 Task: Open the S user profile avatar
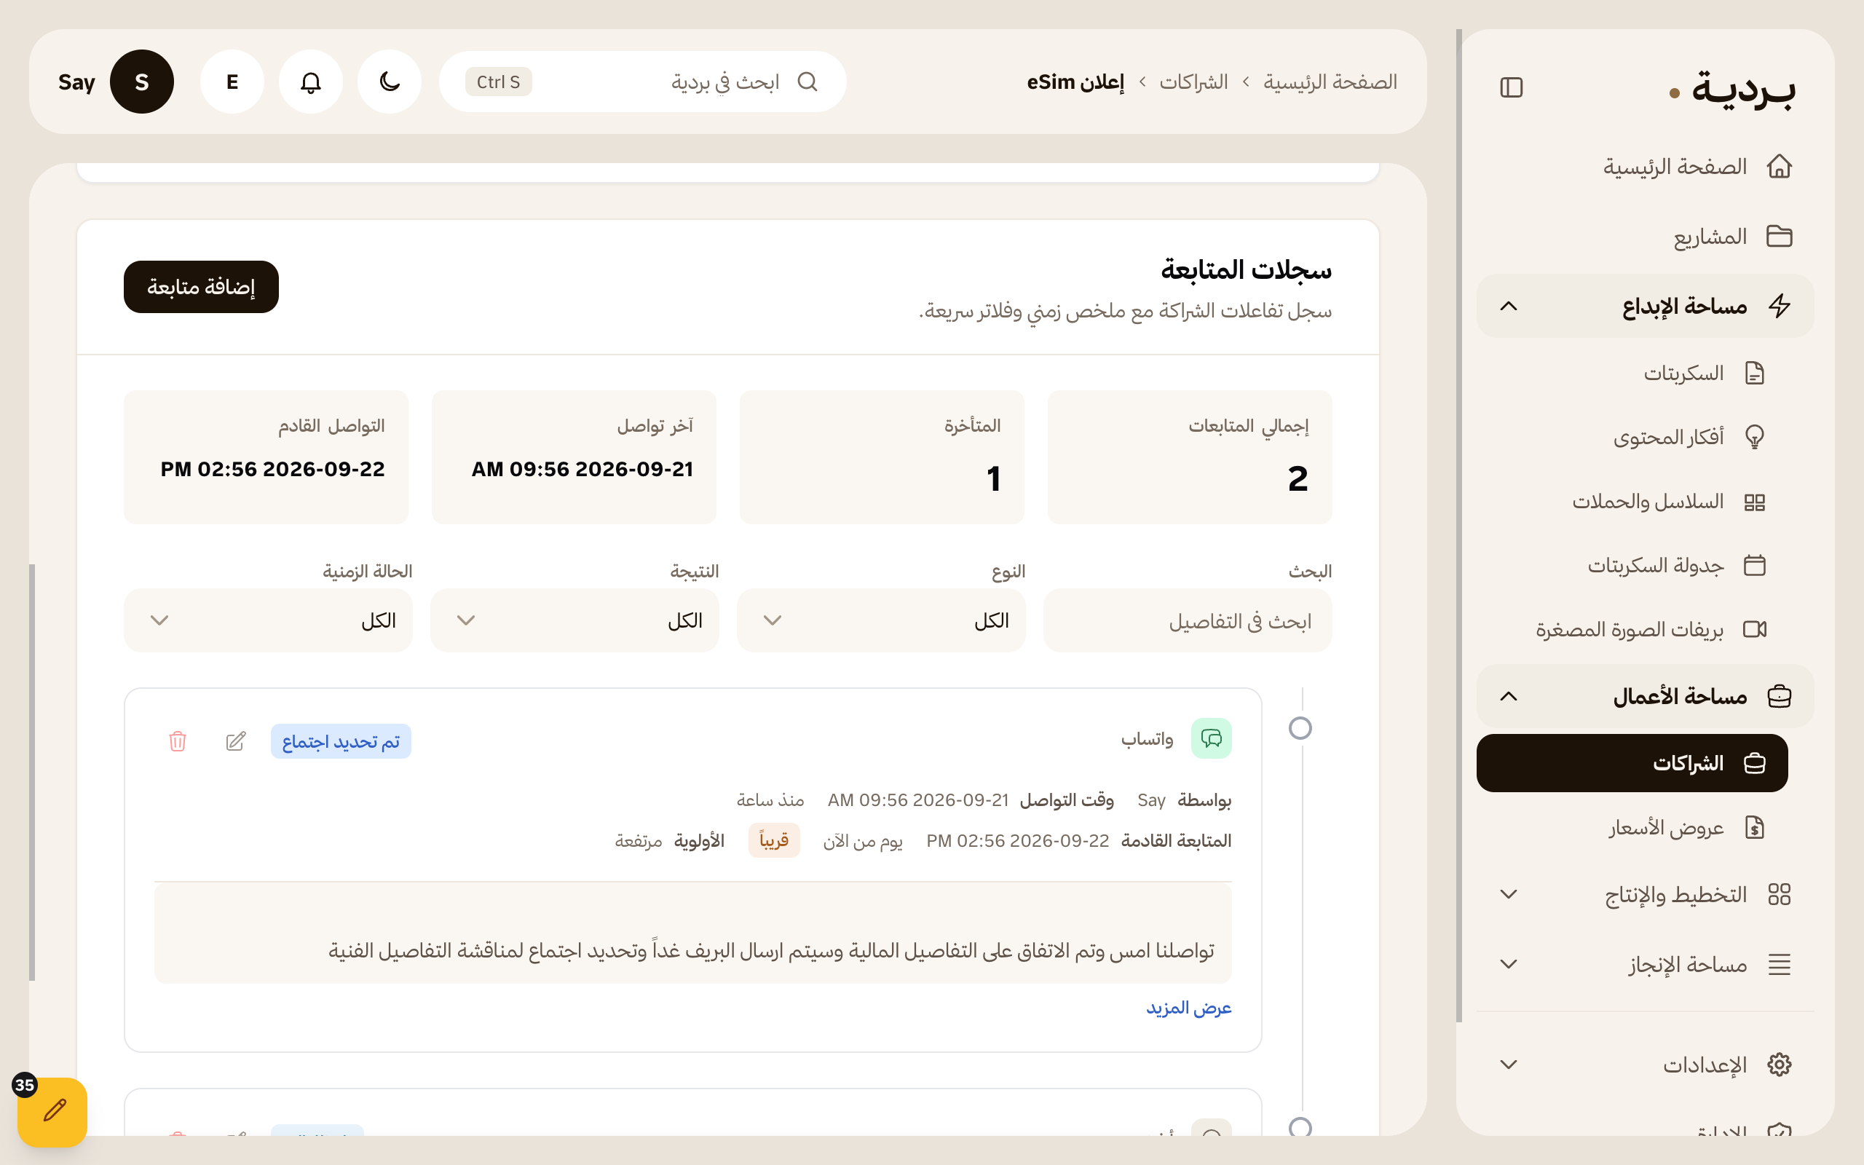[142, 82]
